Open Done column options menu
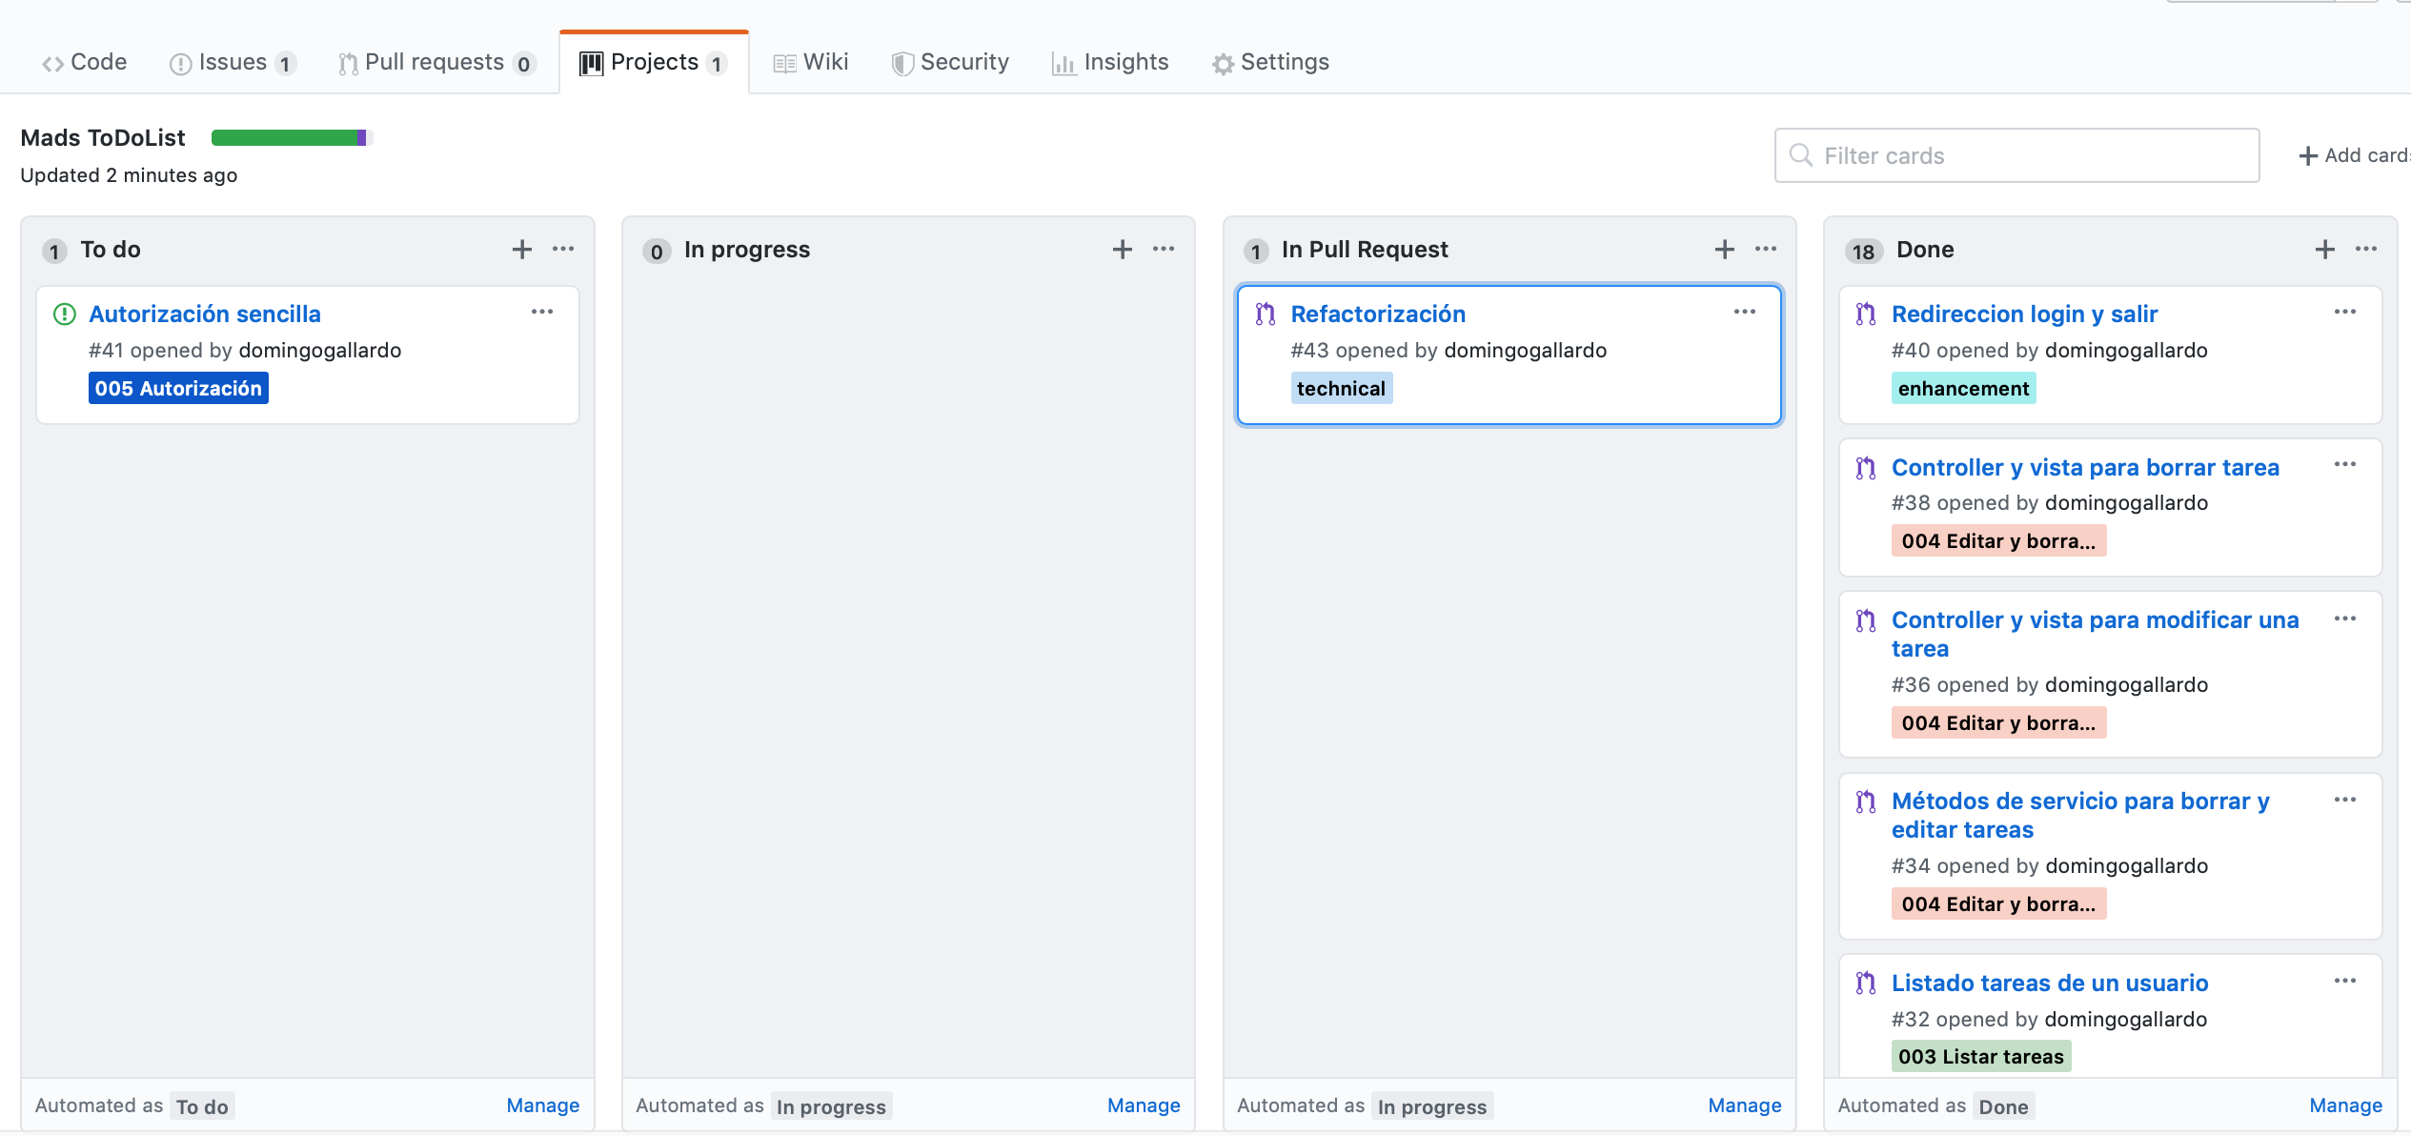Viewport: 2411px width, 1136px height. click(x=2365, y=250)
